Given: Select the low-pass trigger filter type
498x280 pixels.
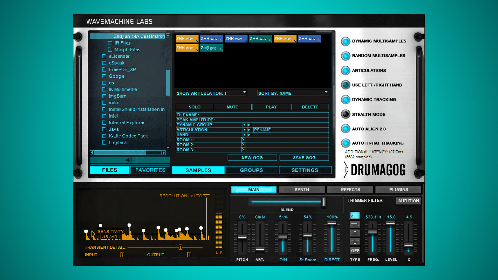Looking at the screenshot, I should click(355, 224).
